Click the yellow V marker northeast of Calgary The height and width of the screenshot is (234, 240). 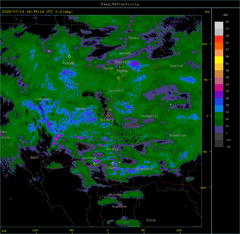(119, 162)
